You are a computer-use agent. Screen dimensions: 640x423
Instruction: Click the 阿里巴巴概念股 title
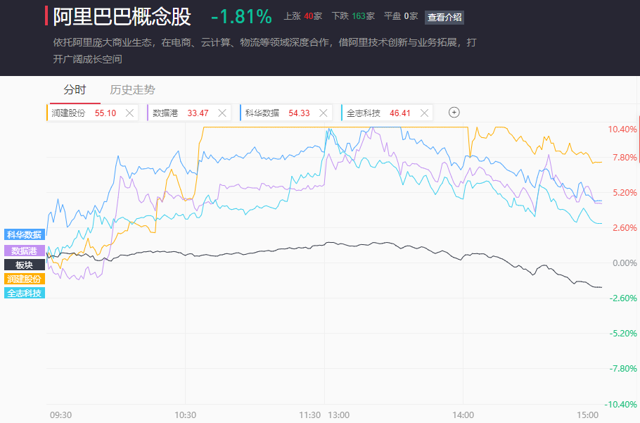(122, 17)
